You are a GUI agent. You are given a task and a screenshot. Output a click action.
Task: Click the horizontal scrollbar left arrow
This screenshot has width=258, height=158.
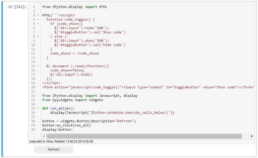(x=44, y=136)
